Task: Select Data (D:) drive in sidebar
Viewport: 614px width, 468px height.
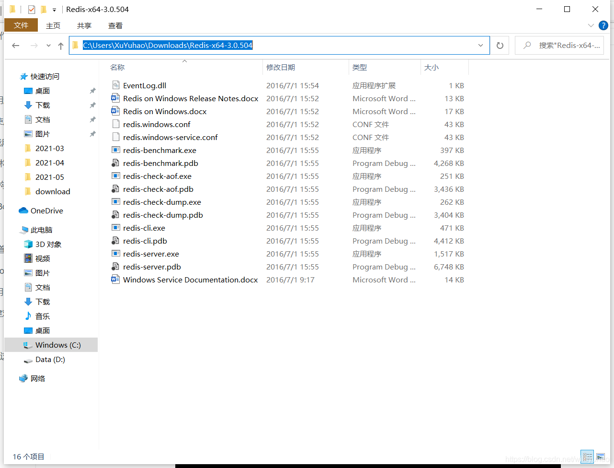Action: (x=50, y=359)
